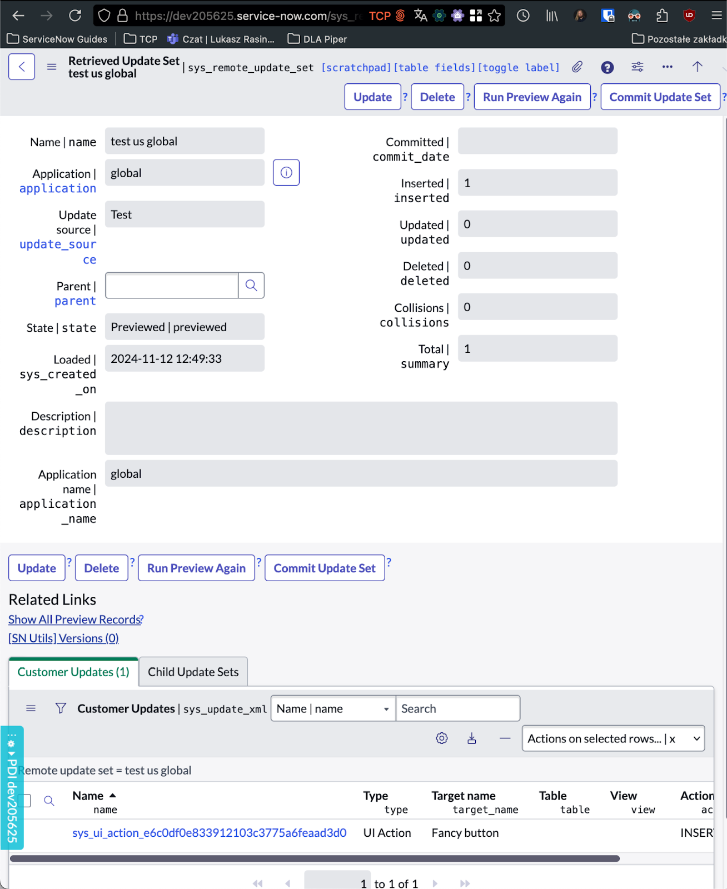The width and height of the screenshot is (727, 889).
Task: Open Show All Preview Records link
Action: 76,620
